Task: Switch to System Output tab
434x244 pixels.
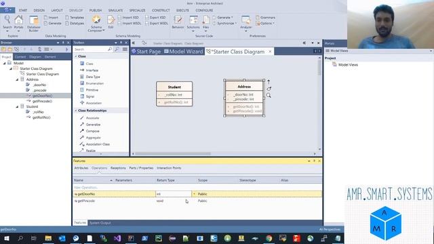Action: [x=100, y=223]
